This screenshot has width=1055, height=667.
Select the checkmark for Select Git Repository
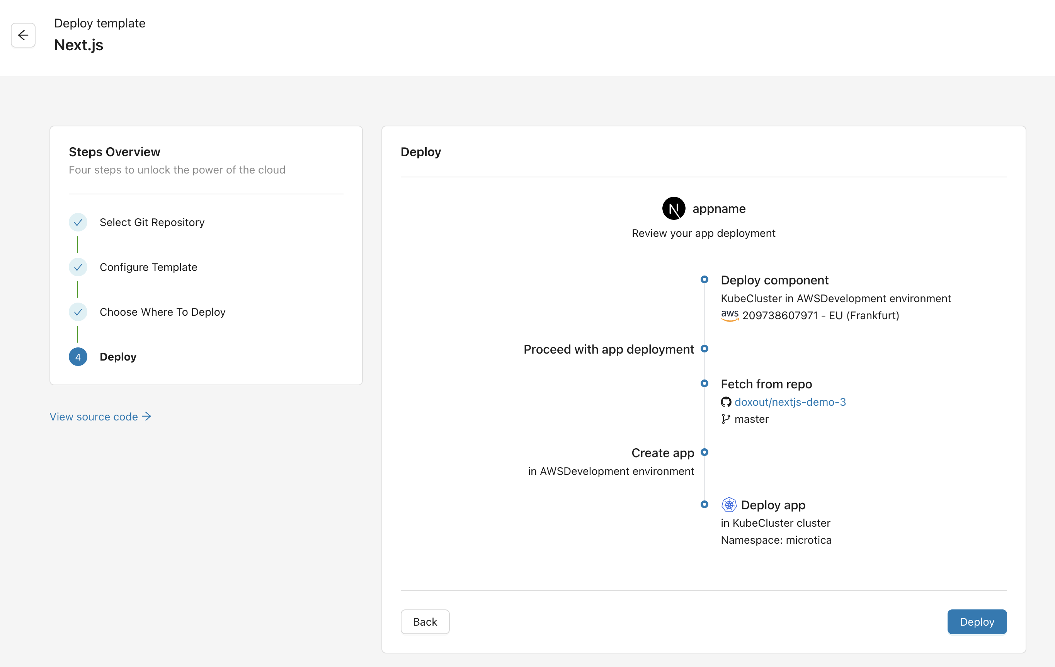pos(78,222)
